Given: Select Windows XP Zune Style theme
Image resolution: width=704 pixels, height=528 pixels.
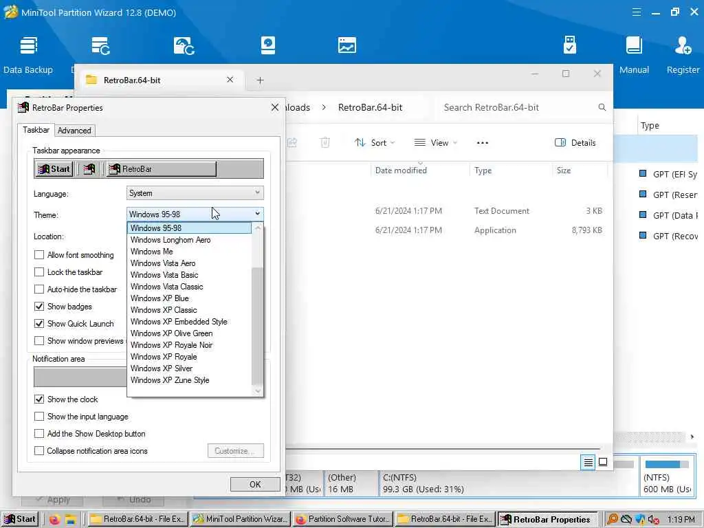Looking at the screenshot, I should pos(190,379).
